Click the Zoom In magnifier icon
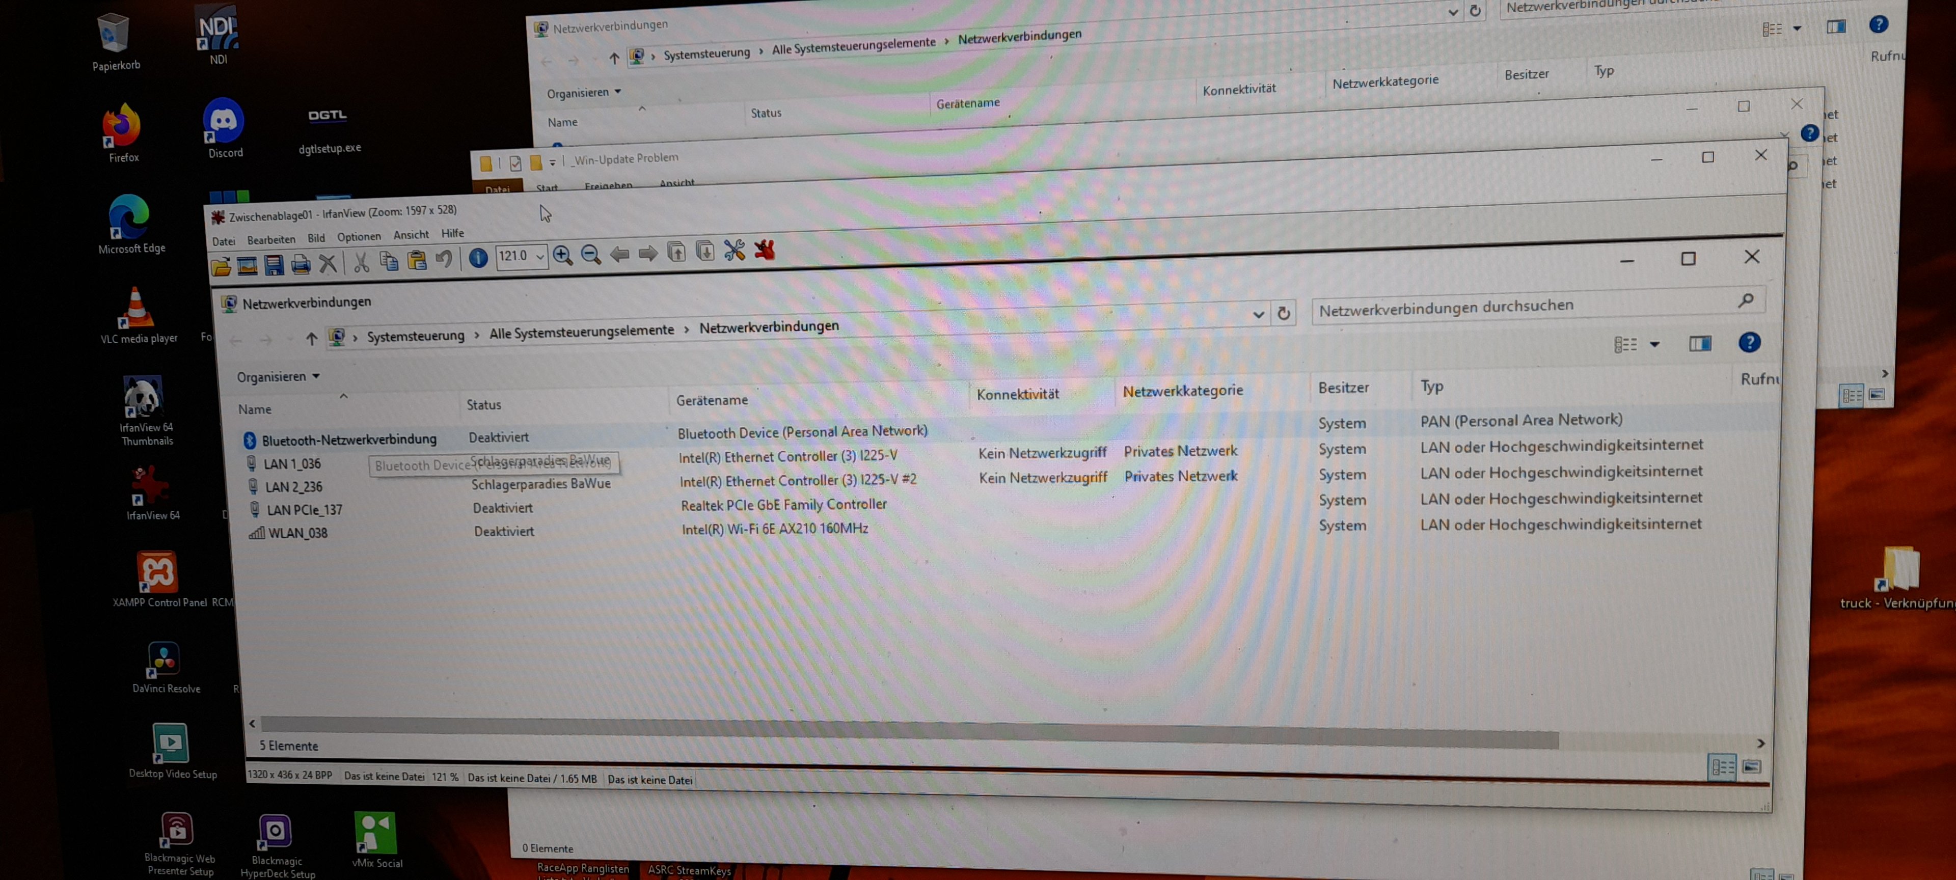The image size is (1956, 880). (x=563, y=255)
